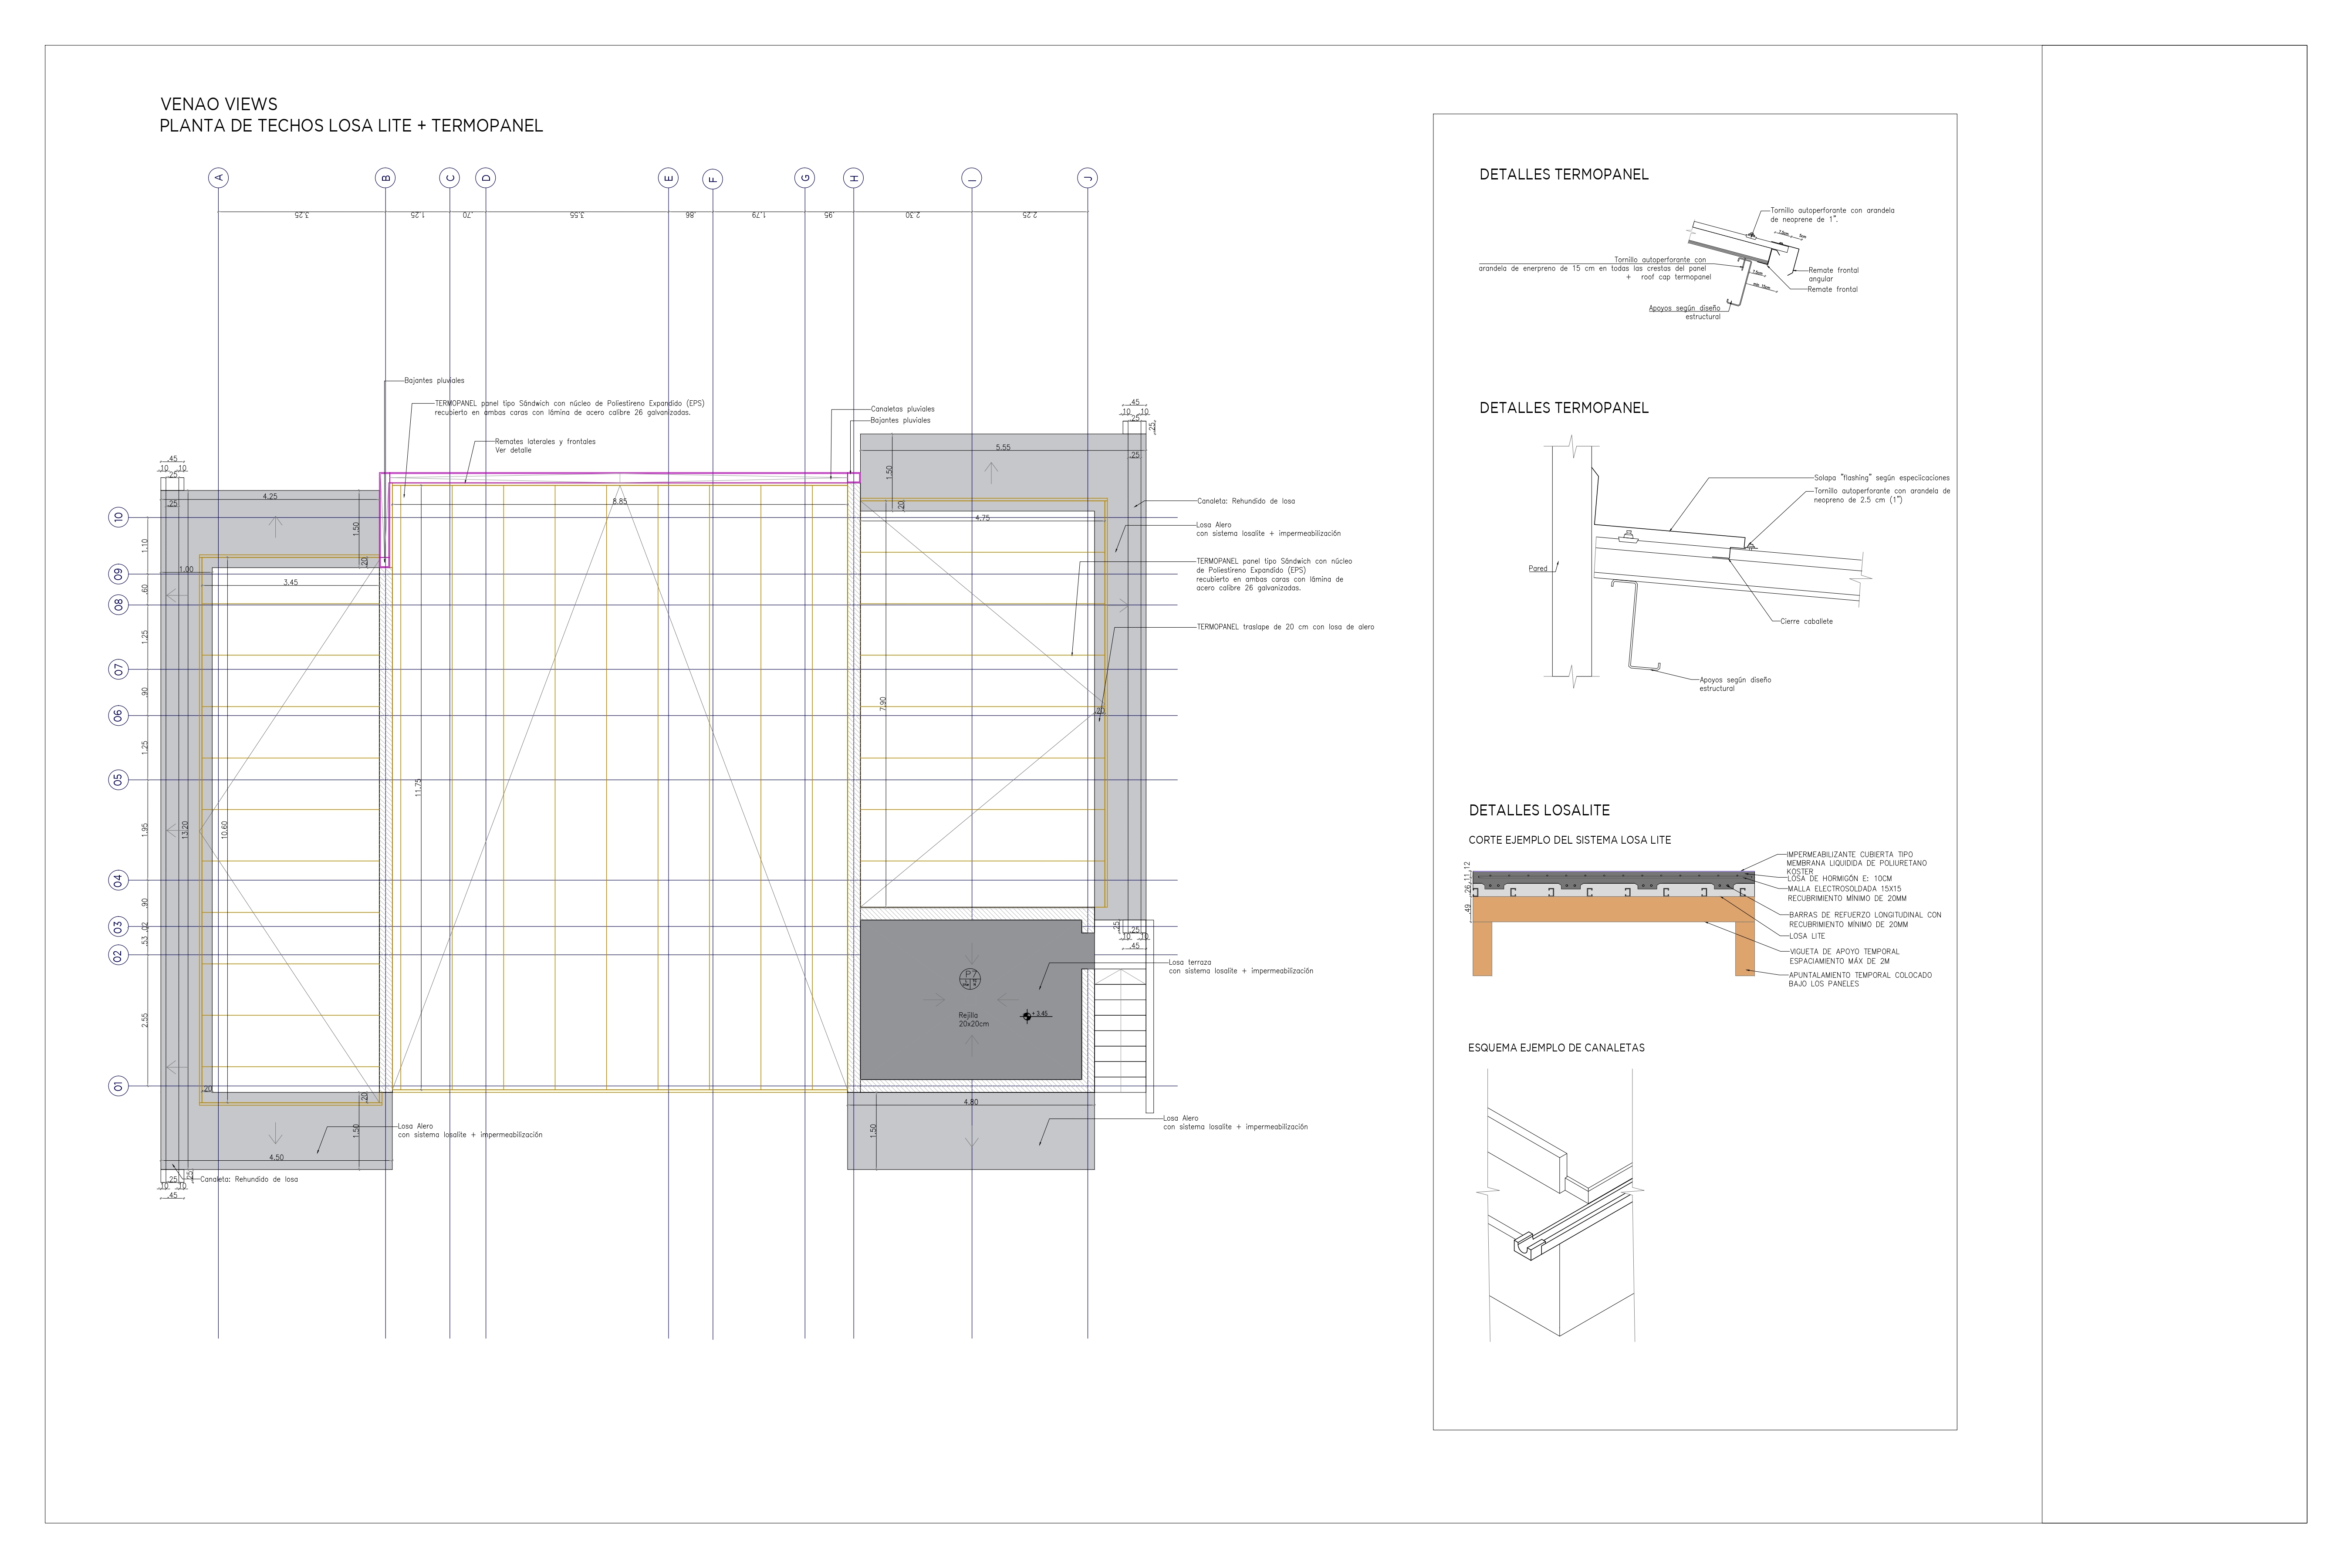Click 'PLANTA DE TECHOS LOSA LITE + TERMOPANEL' heading
Screen dimensions: 2352x1568
click(x=351, y=126)
